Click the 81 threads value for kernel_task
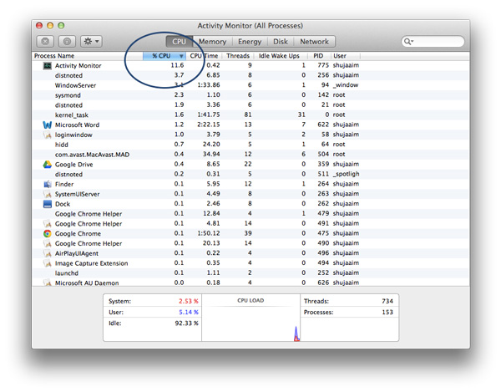This screenshot has height=392, width=501. click(x=248, y=115)
